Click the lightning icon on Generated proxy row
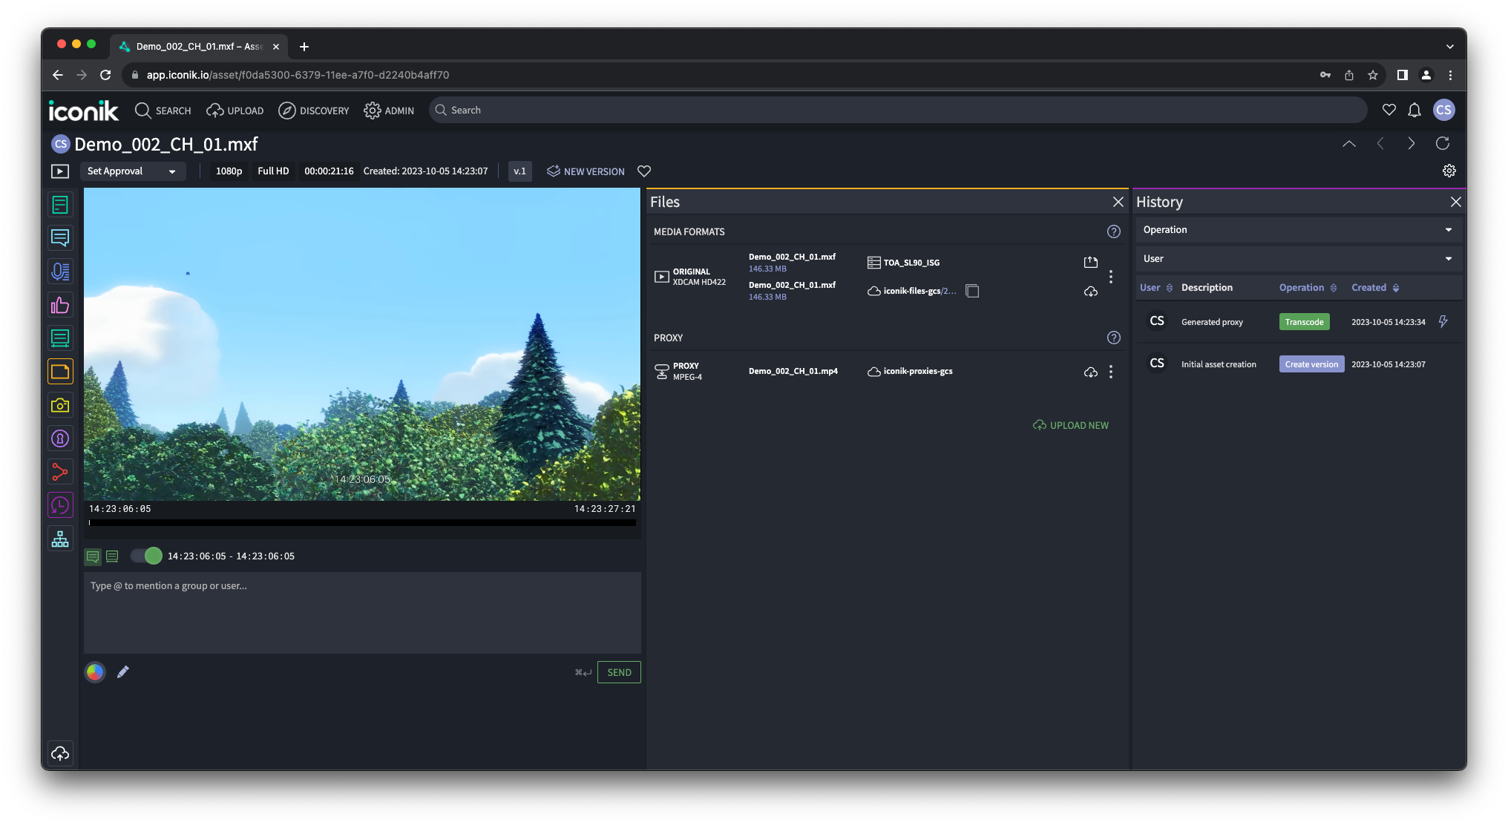This screenshot has height=825, width=1508. click(1443, 321)
